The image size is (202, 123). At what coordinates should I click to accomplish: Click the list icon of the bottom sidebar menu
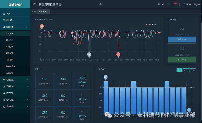tap(4, 106)
